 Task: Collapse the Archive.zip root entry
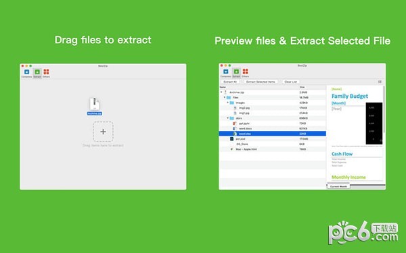click(x=221, y=92)
